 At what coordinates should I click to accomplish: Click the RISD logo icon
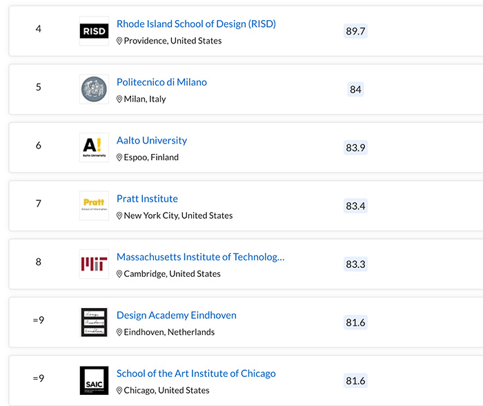[x=94, y=32]
